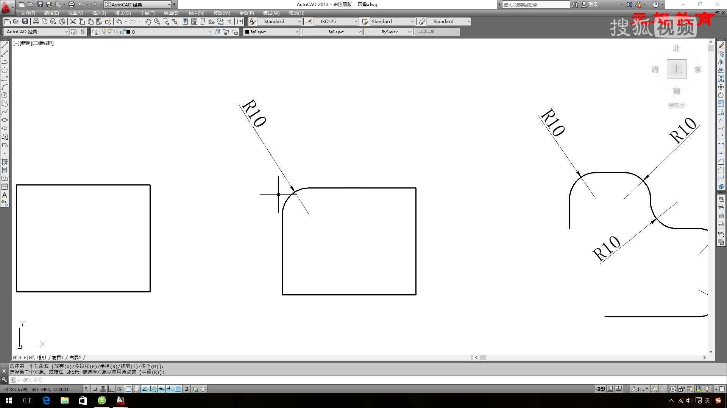Click the Cut scissors icon
The height and width of the screenshot is (408, 727).
click(x=73, y=22)
